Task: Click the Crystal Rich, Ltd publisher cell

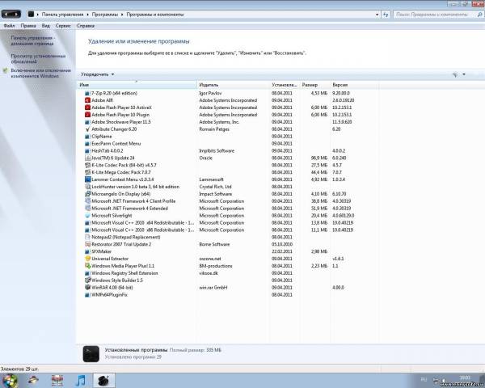Action: [x=215, y=187]
